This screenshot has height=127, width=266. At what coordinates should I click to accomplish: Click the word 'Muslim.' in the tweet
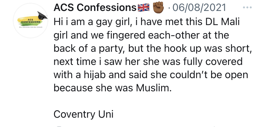[154, 88]
